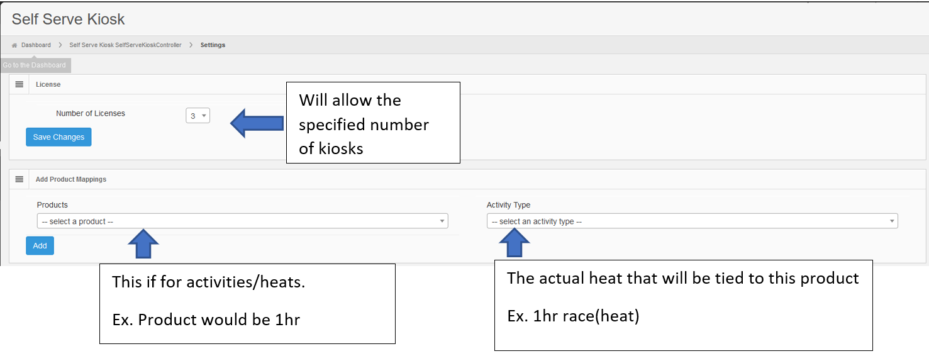Expand the select an activity type dropdown

click(x=692, y=221)
